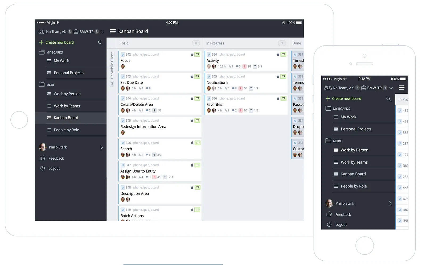Open card 345 Redesign Information Area
Viewport: 426px width, 265px height.
pyautogui.click(x=160, y=127)
